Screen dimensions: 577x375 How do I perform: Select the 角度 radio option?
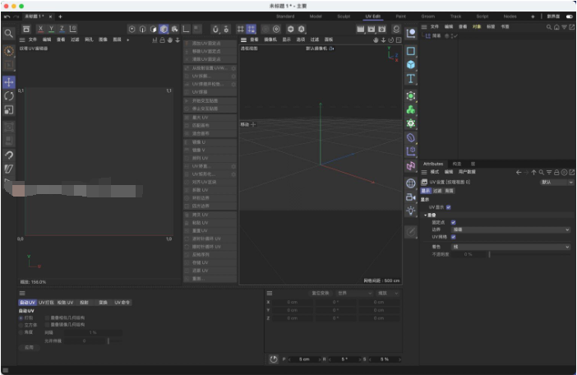21,332
